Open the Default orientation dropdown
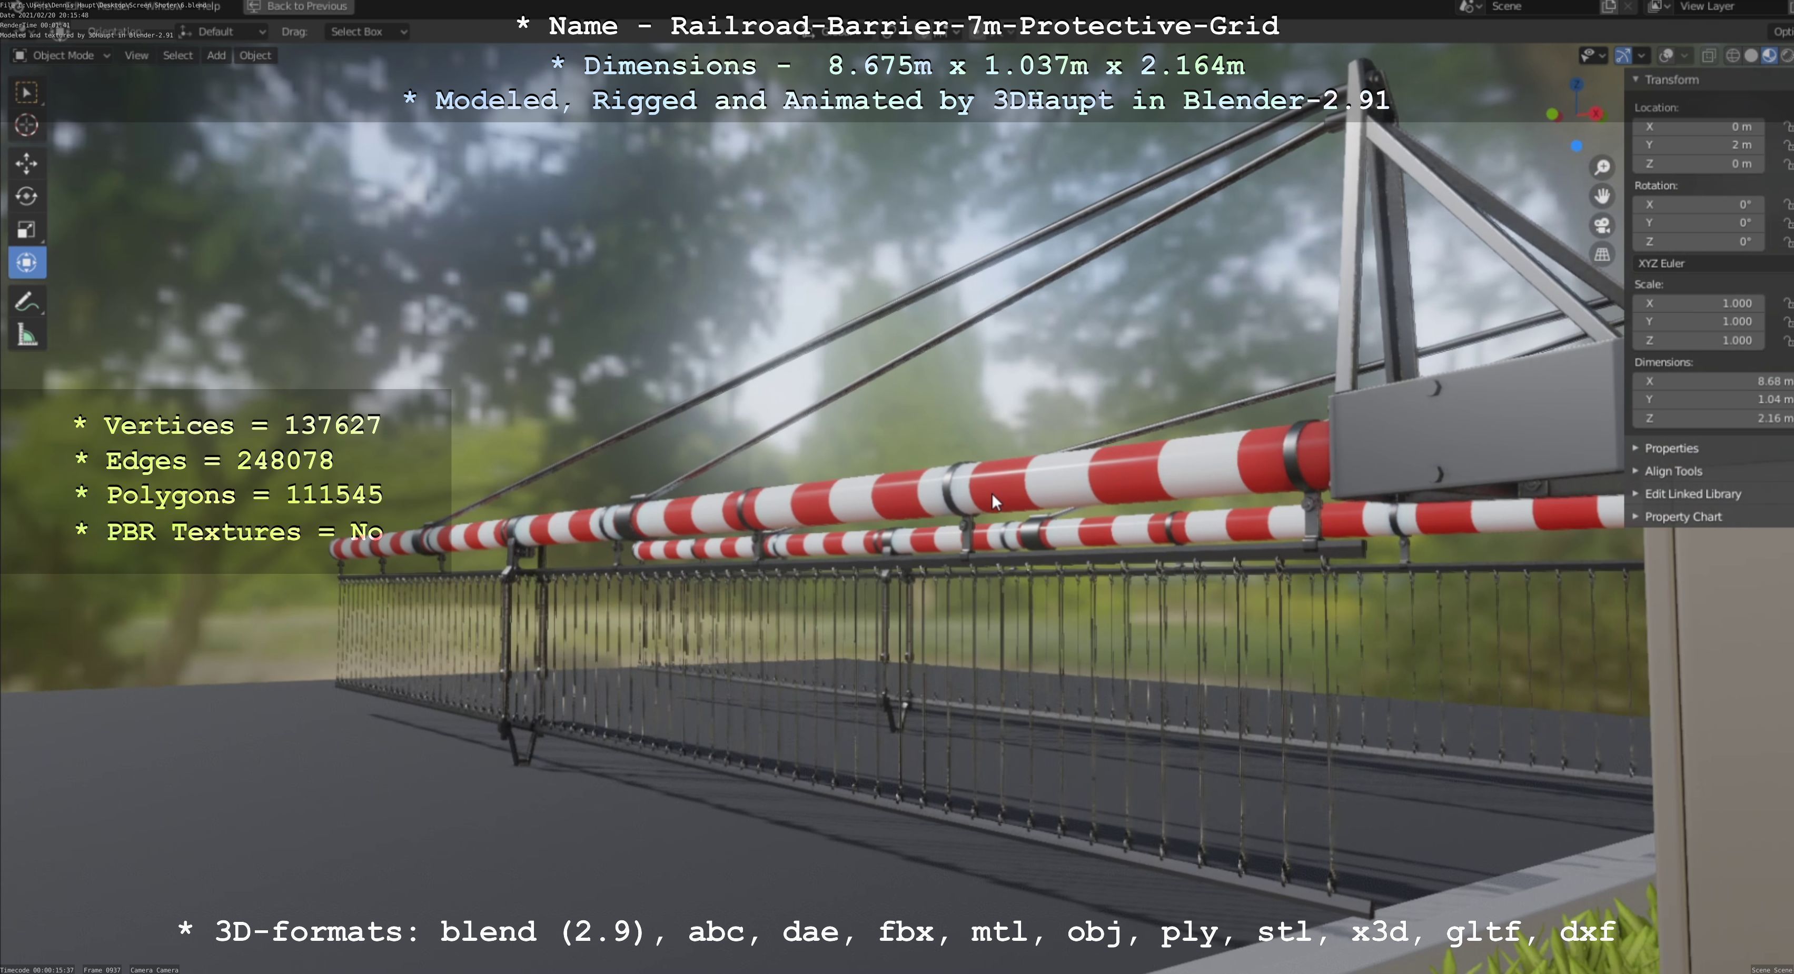Viewport: 1794px width, 974px height. 222,32
